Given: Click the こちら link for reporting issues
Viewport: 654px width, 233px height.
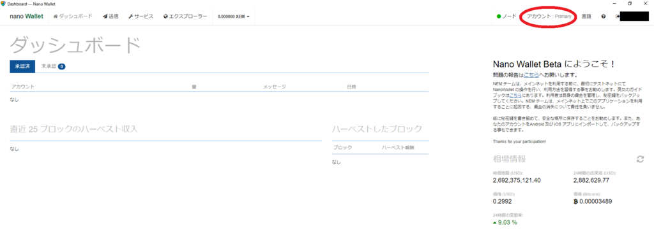Looking at the screenshot, I should coord(532,75).
